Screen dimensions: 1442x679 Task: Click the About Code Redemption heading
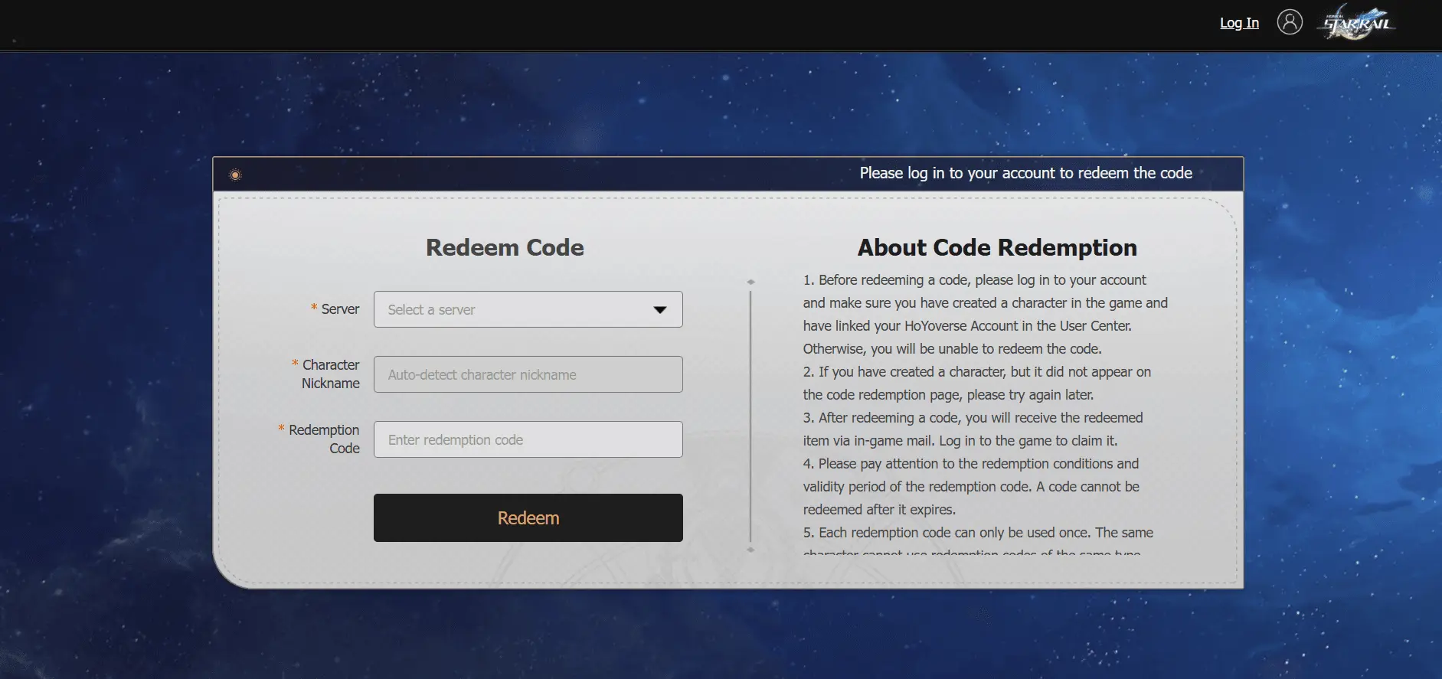pos(996,247)
